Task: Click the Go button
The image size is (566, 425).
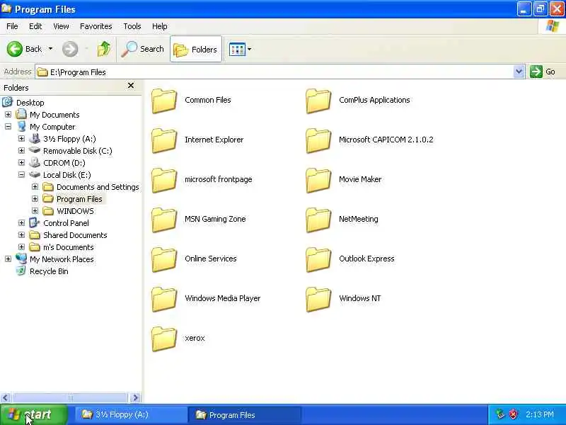Action: tap(543, 72)
